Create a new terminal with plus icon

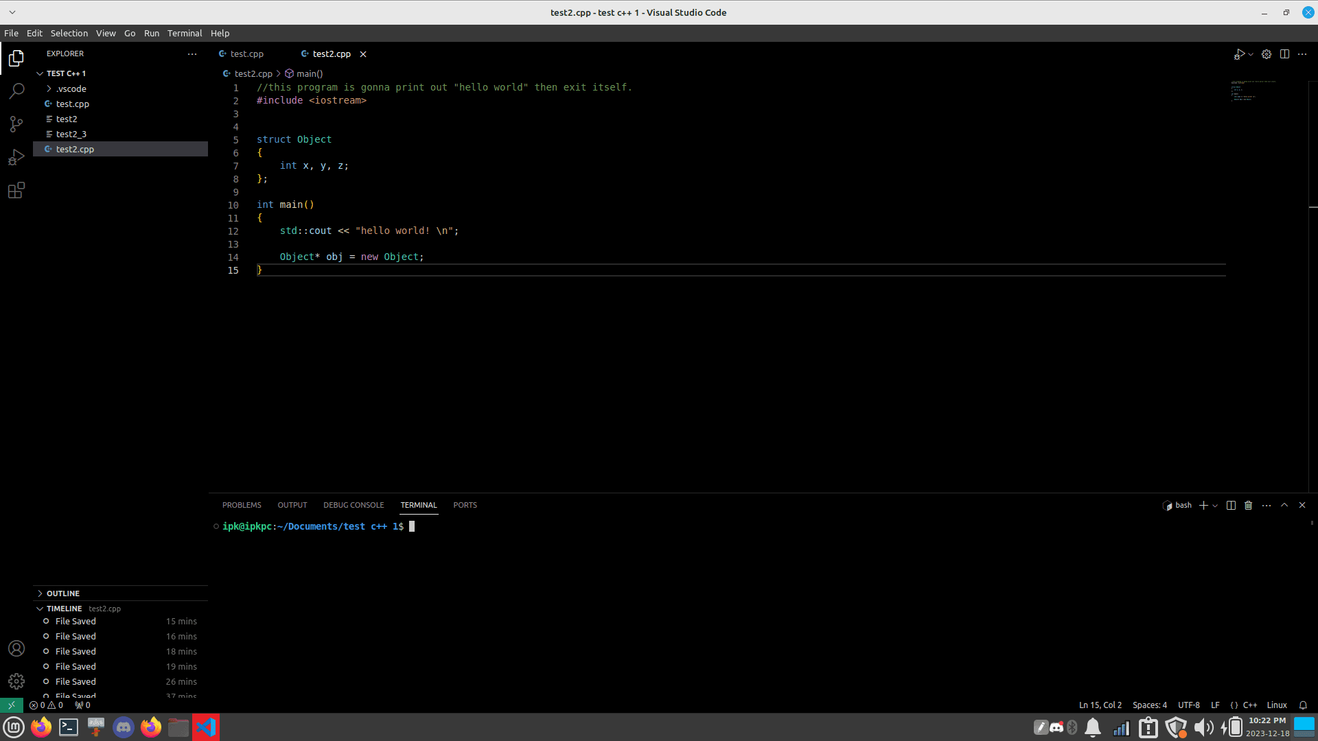(x=1203, y=506)
